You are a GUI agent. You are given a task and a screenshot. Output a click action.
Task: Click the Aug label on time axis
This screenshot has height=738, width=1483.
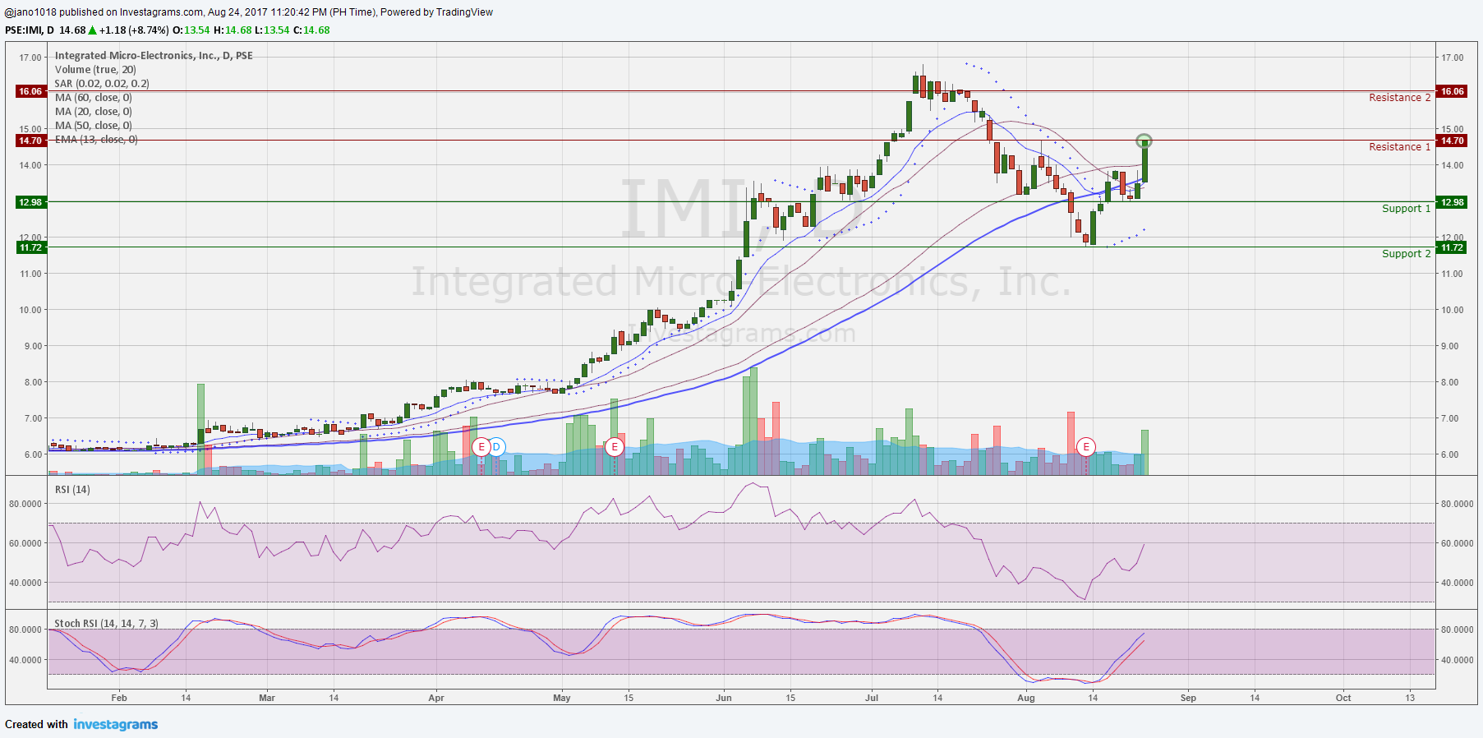[1026, 698]
